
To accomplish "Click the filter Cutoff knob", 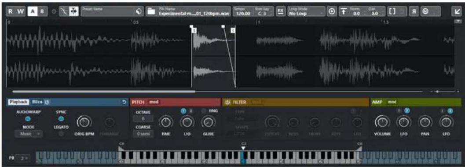I will point(271,122).
